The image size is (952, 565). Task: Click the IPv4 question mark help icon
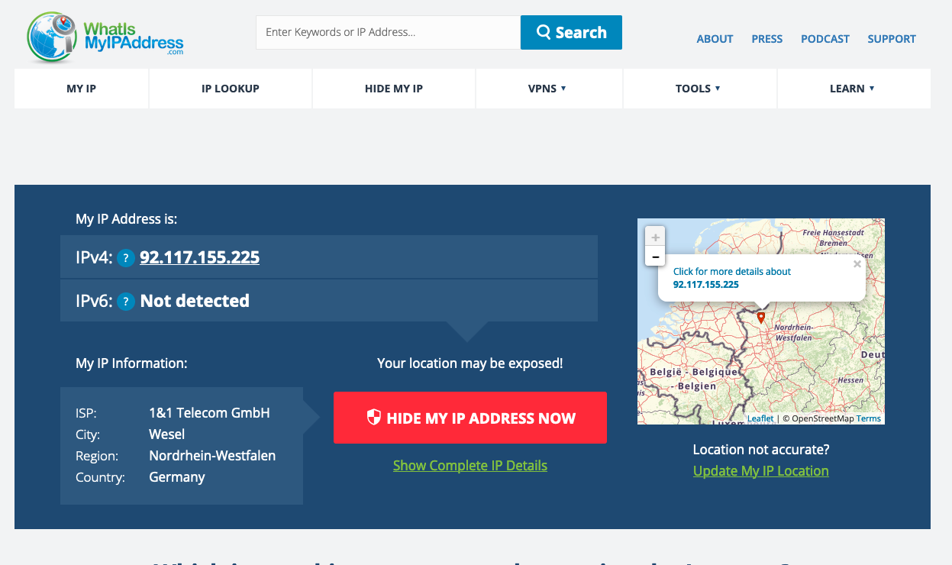[x=126, y=258]
